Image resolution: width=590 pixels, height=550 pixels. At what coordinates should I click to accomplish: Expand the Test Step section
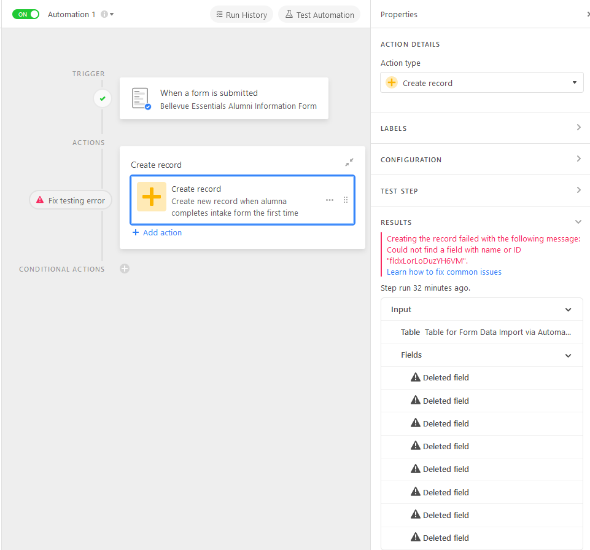pos(481,191)
